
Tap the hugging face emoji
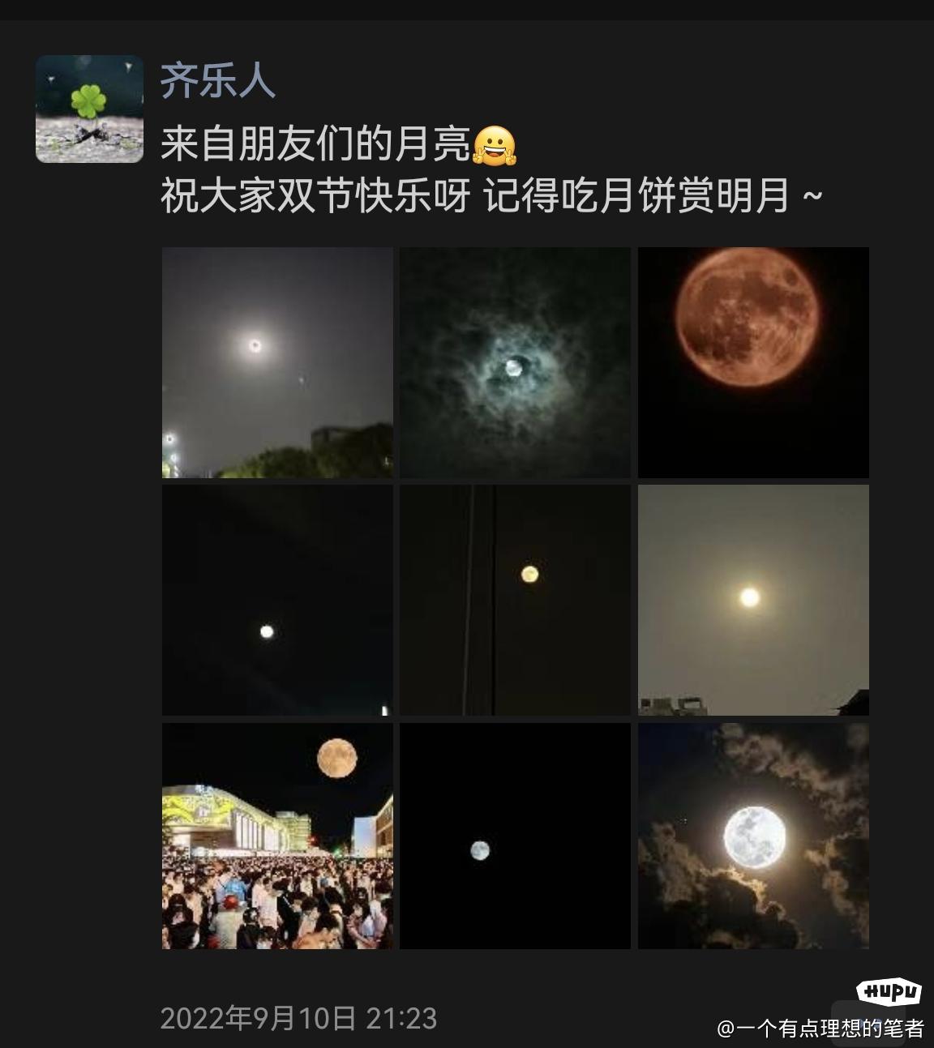click(x=495, y=147)
